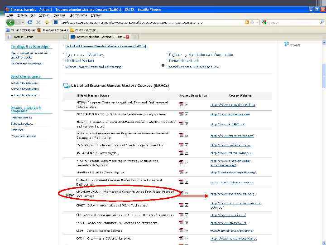Open the PDF icon for AGRIS MUNDUS row
326x245 pixels.
(181, 114)
